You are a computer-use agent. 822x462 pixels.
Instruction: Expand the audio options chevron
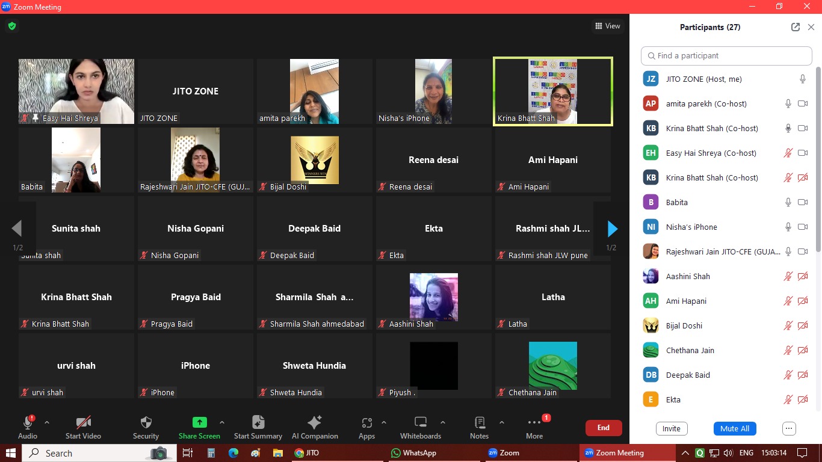click(47, 422)
